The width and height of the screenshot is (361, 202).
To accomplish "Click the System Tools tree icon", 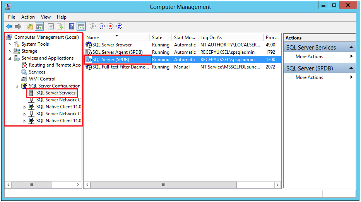I will [x=17, y=44].
